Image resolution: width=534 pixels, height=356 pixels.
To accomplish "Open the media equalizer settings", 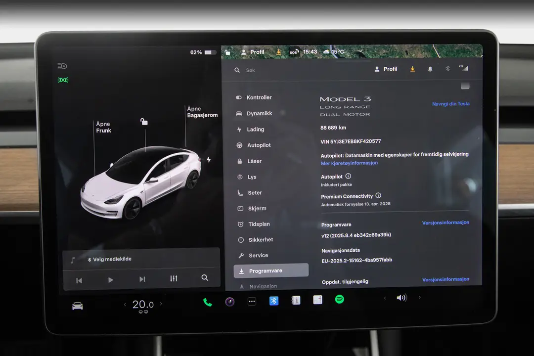I will coord(174,279).
